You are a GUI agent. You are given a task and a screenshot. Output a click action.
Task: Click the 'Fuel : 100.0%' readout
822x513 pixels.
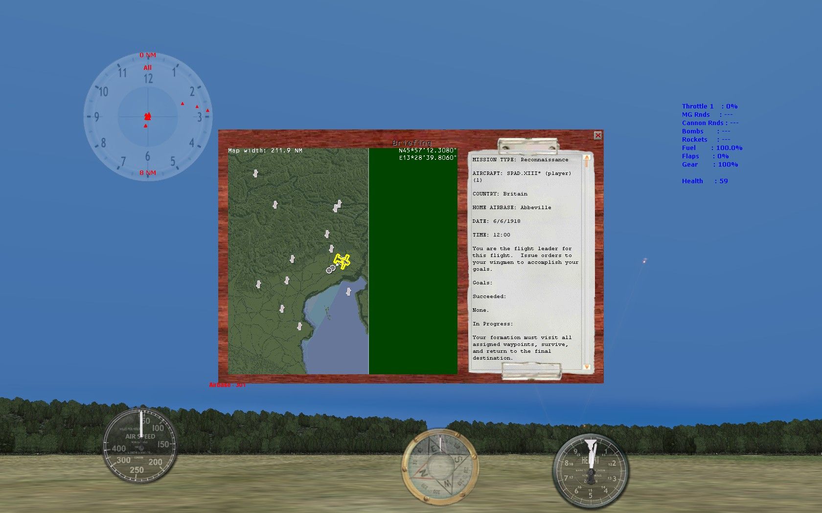(x=712, y=148)
